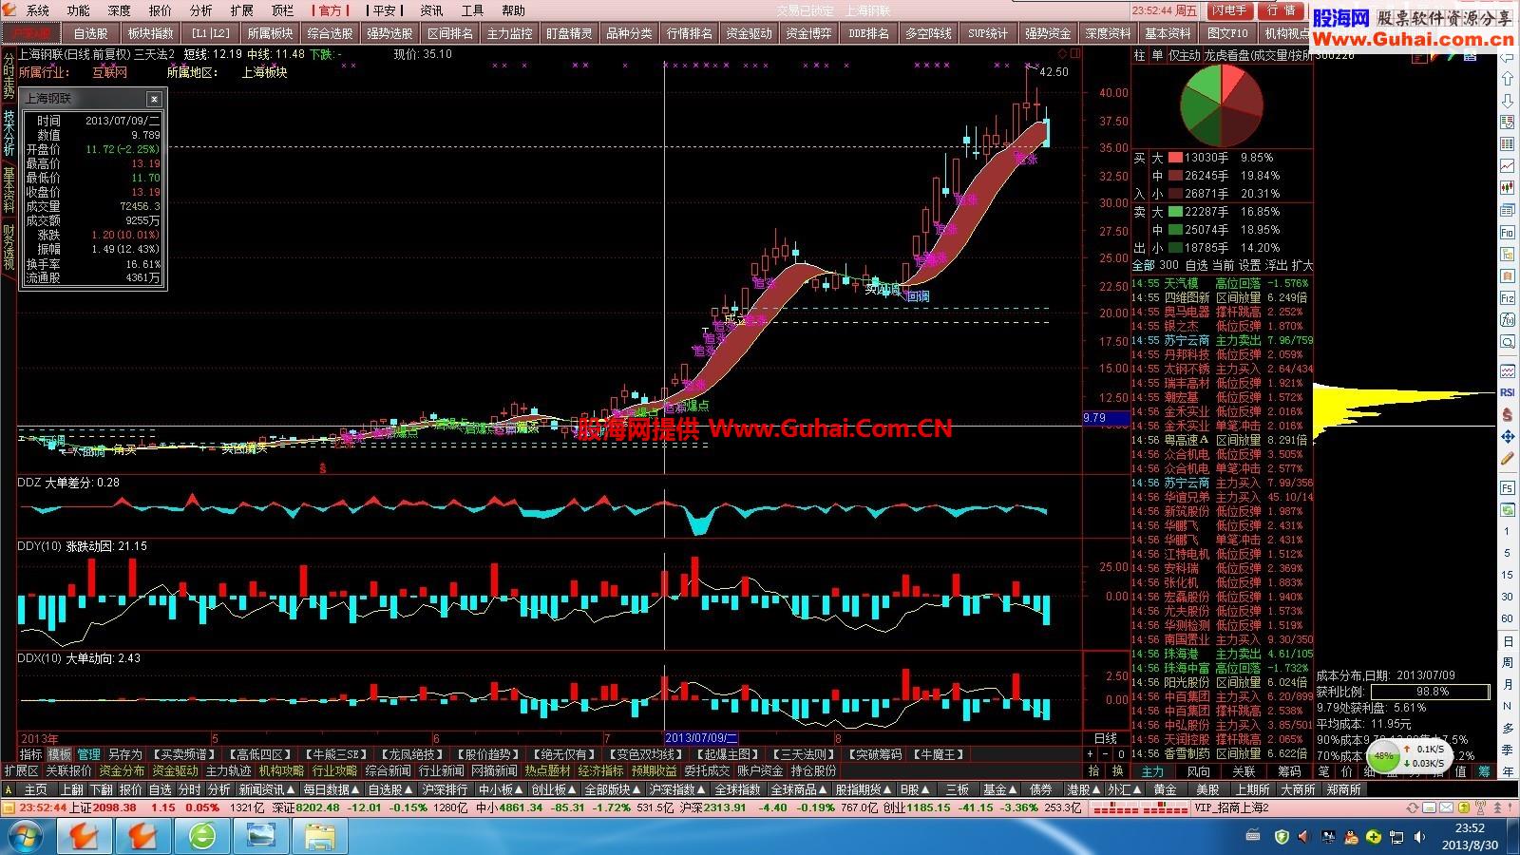Open the 360 browser icon in taskbar
Screen dimensions: 1520x855
coord(201,836)
